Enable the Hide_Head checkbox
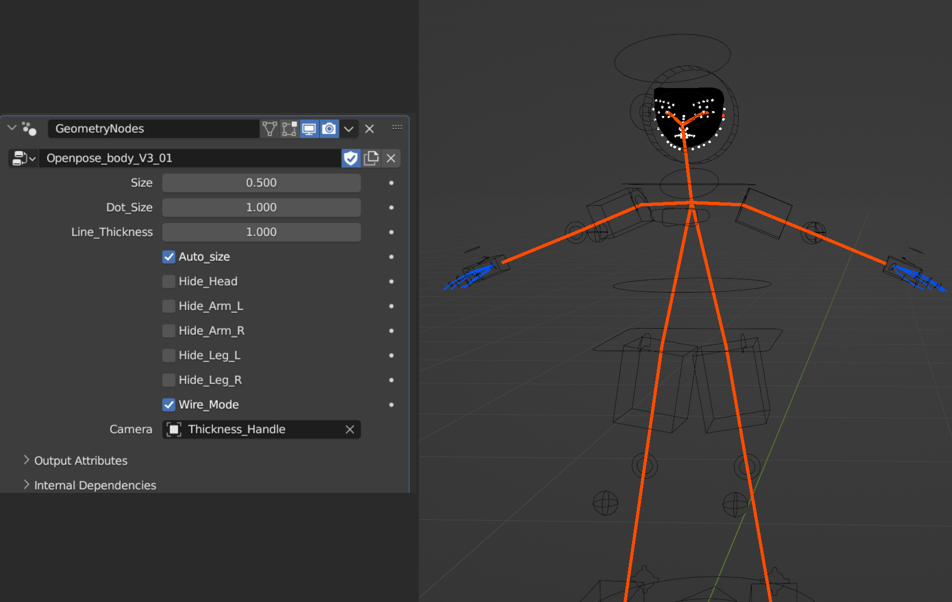952x602 pixels. (169, 281)
